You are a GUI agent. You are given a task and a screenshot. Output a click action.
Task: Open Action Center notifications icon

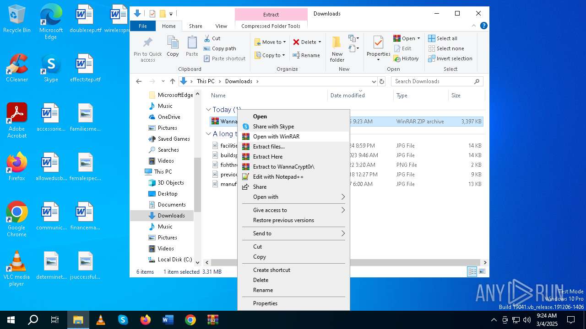click(571, 320)
